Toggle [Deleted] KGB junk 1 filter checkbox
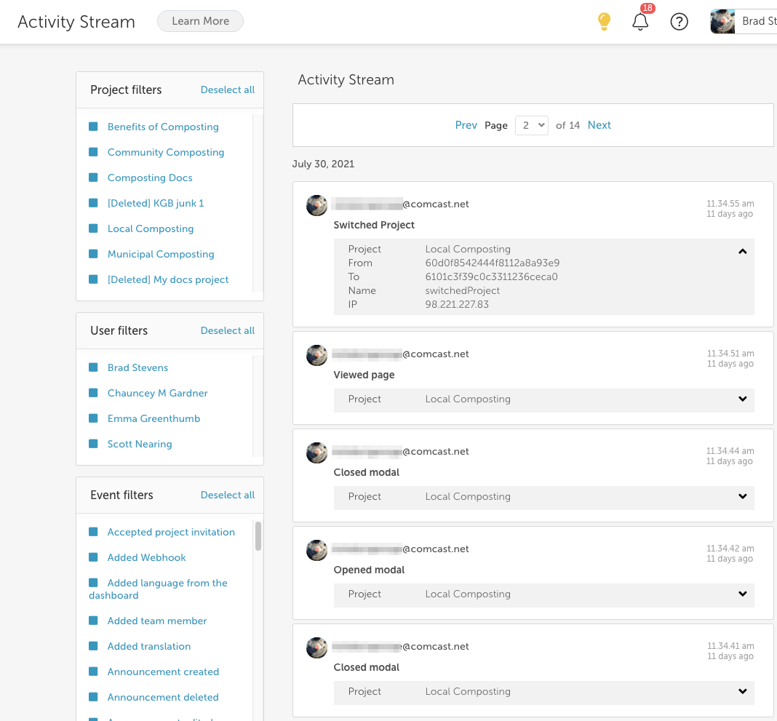Screen dimensions: 777x721 click(93, 203)
